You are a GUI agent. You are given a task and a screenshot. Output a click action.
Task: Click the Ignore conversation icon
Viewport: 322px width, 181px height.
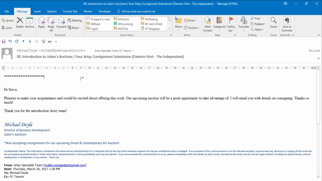(8, 20)
